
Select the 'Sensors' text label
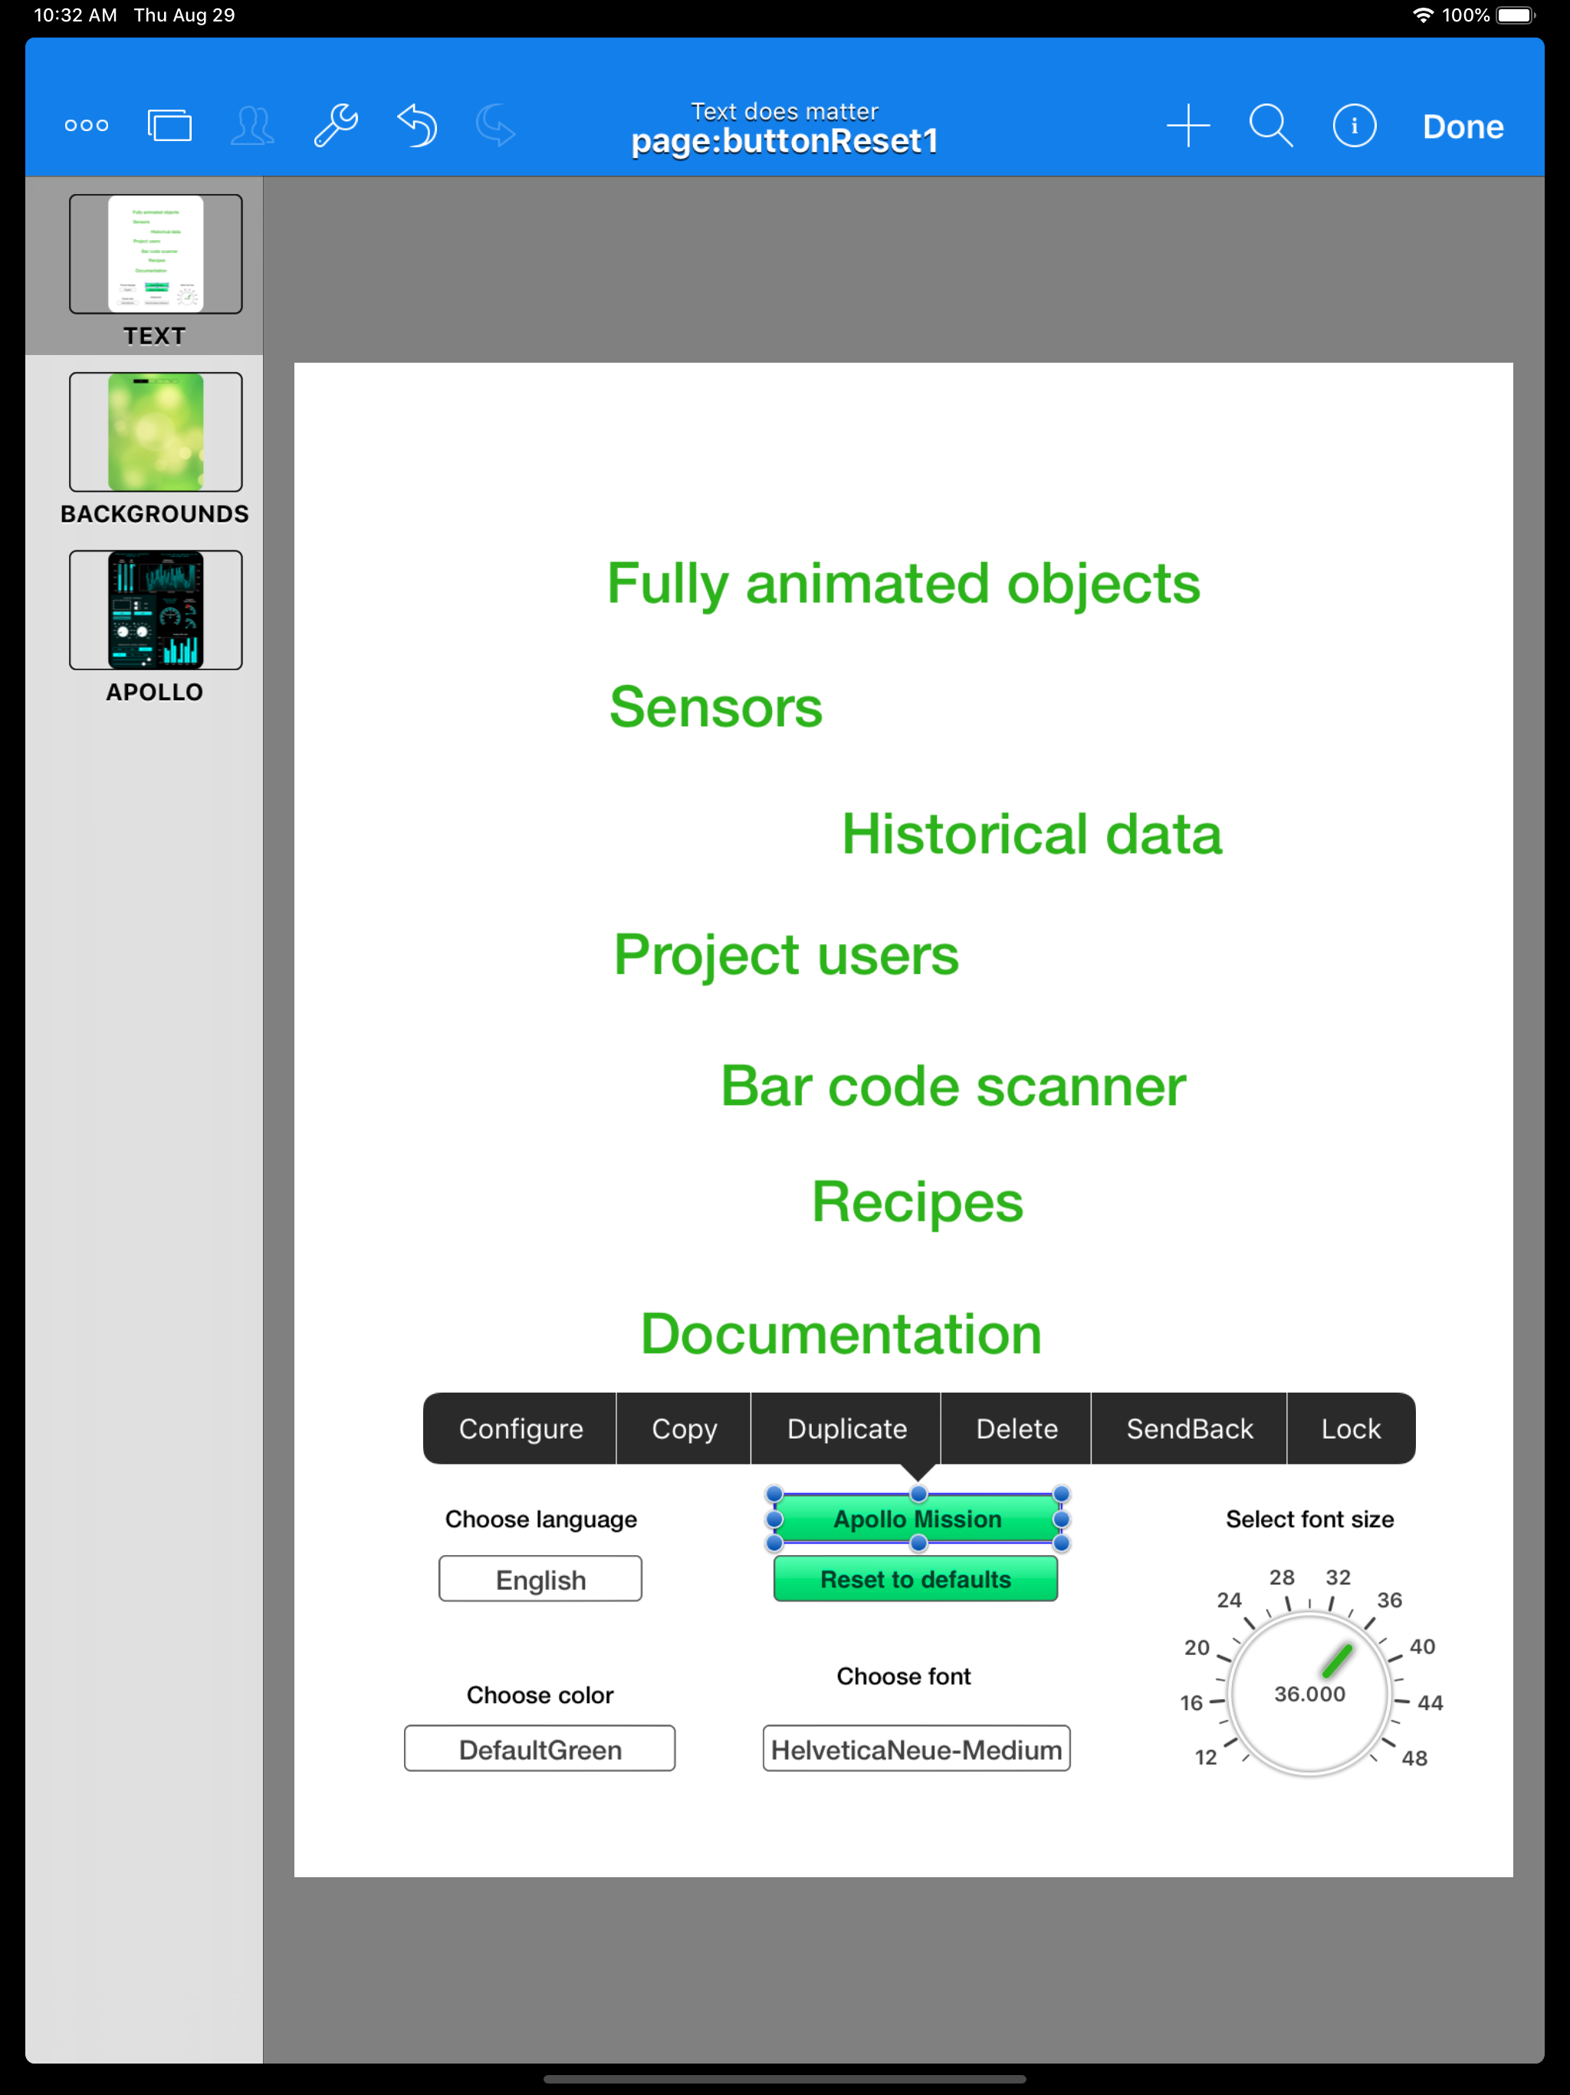[715, 708]
